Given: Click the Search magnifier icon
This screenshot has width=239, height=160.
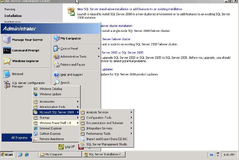Looking at the screenshot, I should [x=56, y=82].
